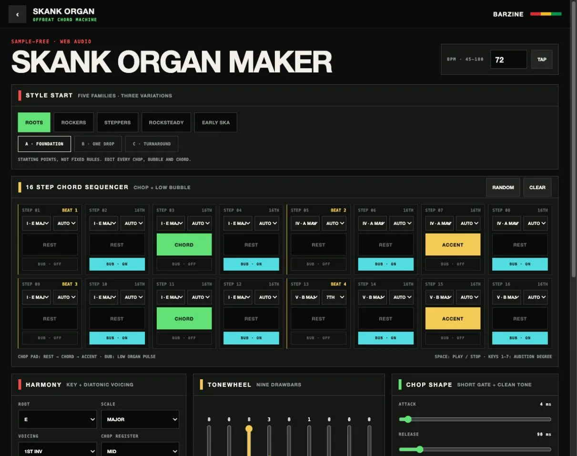The width and height of the screenshot is (577, 456).
Task: Open Step 16 chord degree dropdown
Action: (x=506, y=297)
